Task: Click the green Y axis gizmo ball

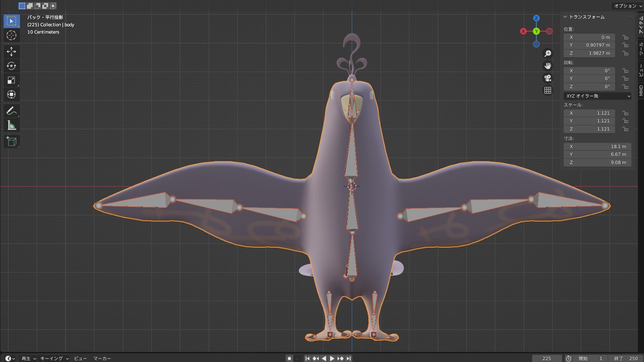Action: click(536, 31)
